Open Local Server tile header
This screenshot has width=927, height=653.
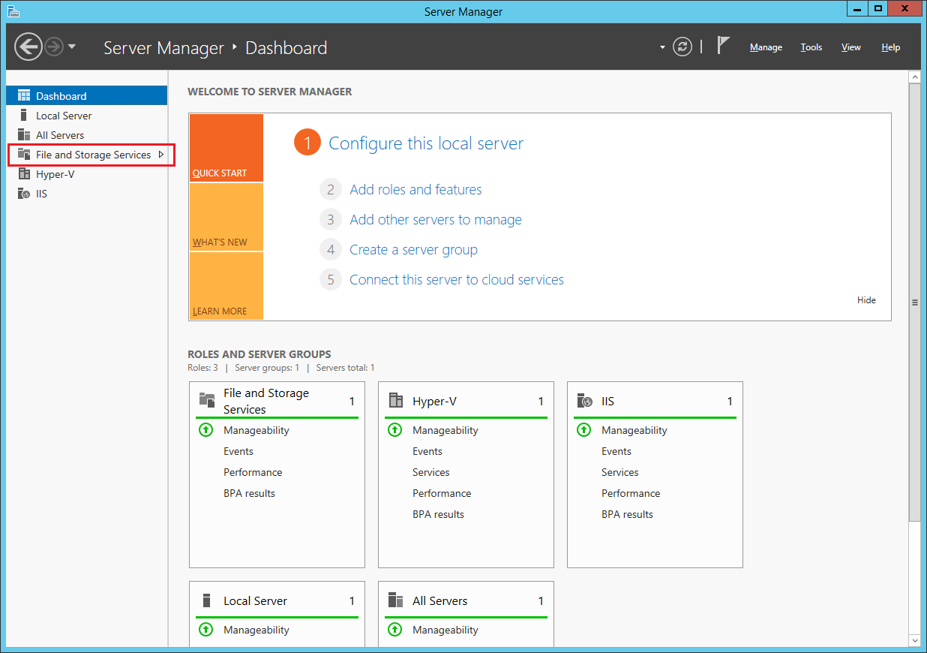(277, 600)
